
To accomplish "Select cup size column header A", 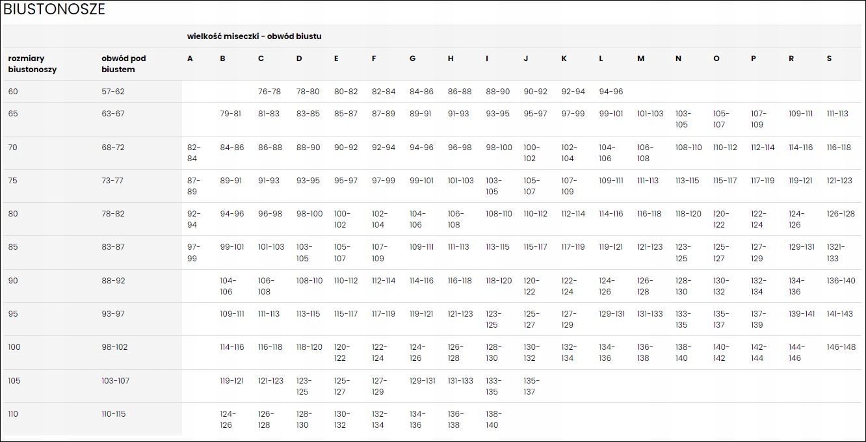I will [190, 58].
